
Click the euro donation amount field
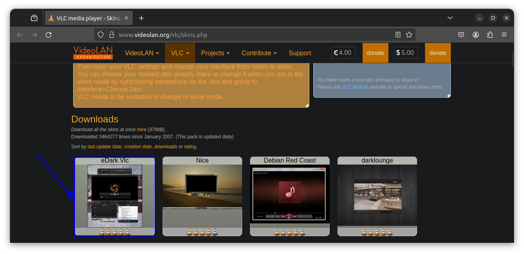coord(344,52)
